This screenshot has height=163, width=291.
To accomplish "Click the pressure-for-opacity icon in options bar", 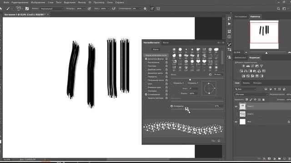I will pos(89,9).
